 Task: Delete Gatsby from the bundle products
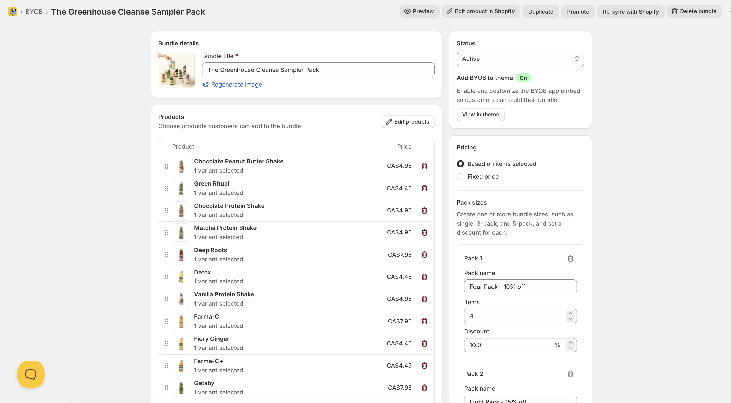[424, 388]
